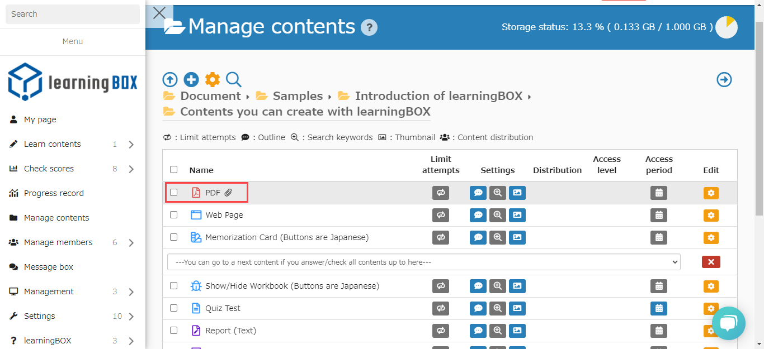This screenshot has height=349, width=764.
Task: Go to Progress record in sidebar
Action: [54, 193]
